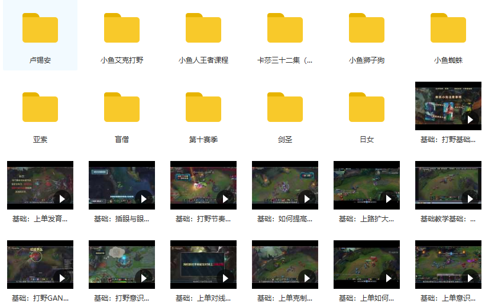Play the 基础：插眼与眼 video

click(122, 185)
